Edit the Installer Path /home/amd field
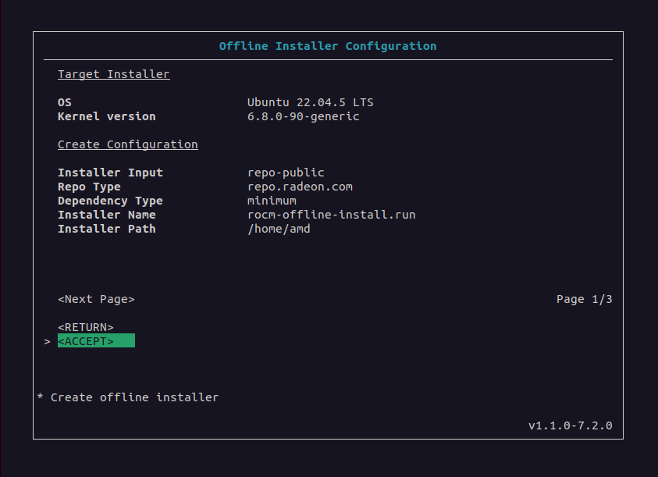The image size is (658, 477). coord(279,229)
